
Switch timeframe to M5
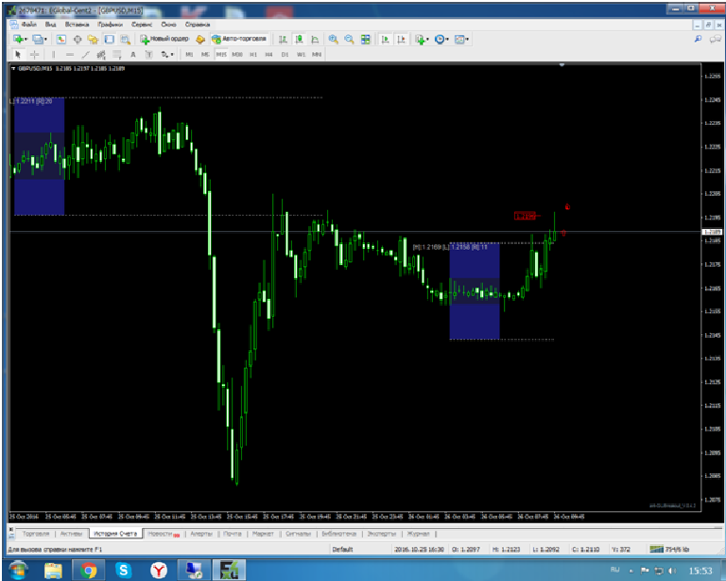(x=205, y=55)
